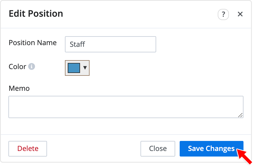
Task: Focus the Position Name field containing Staff
Action: click(x=111, y=44)
